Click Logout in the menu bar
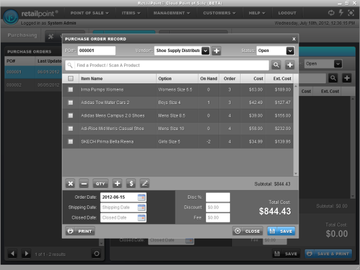This screenshot has width=360, height=270. coord(287,13)
